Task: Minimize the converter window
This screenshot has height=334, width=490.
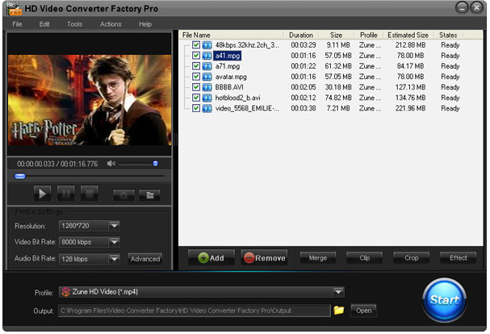Action: [462, 7]
